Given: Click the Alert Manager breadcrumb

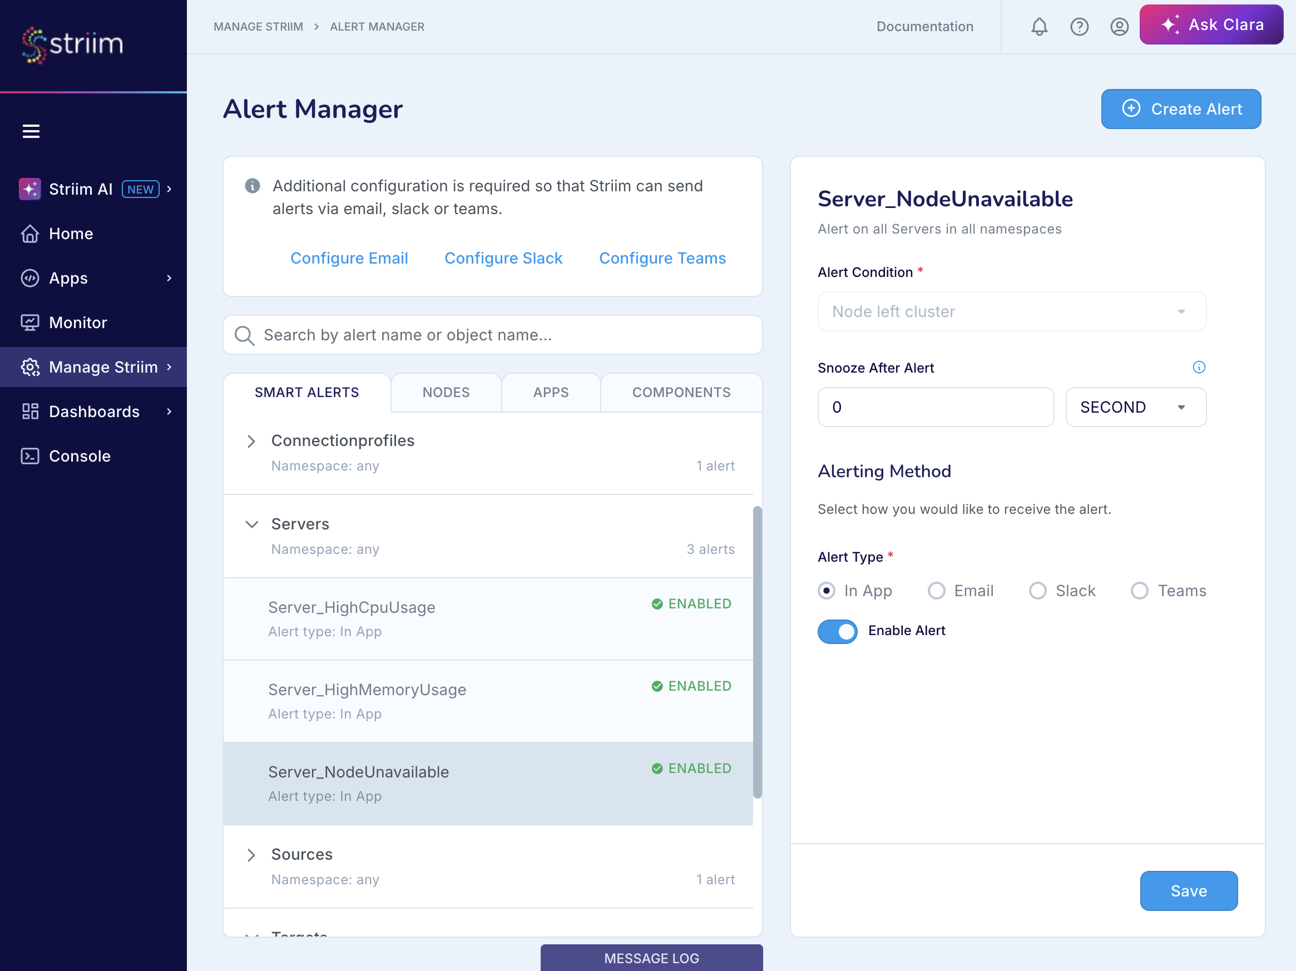Looking at the screenshot, I should 377,27.
